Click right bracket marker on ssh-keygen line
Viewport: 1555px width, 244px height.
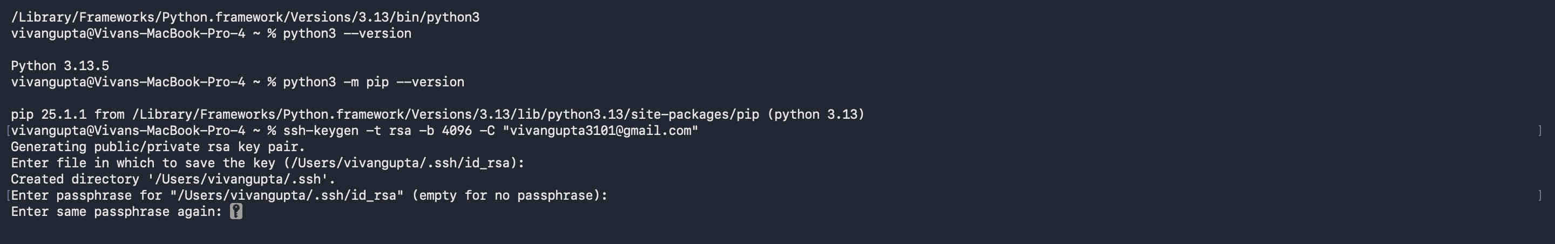click(x=1539, y=131)
